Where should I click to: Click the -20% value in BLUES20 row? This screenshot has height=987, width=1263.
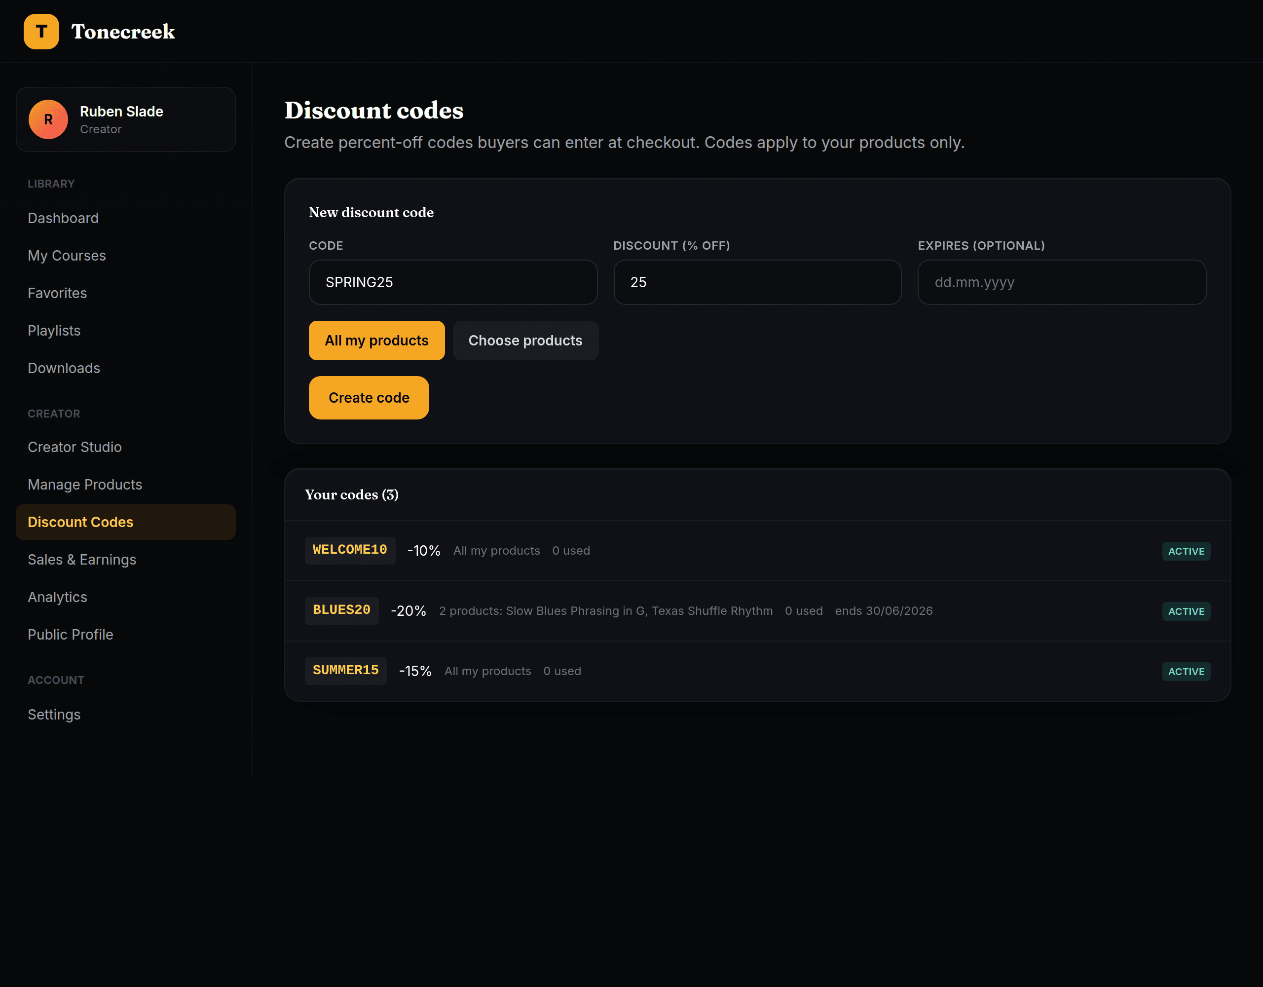pos(409,611)
